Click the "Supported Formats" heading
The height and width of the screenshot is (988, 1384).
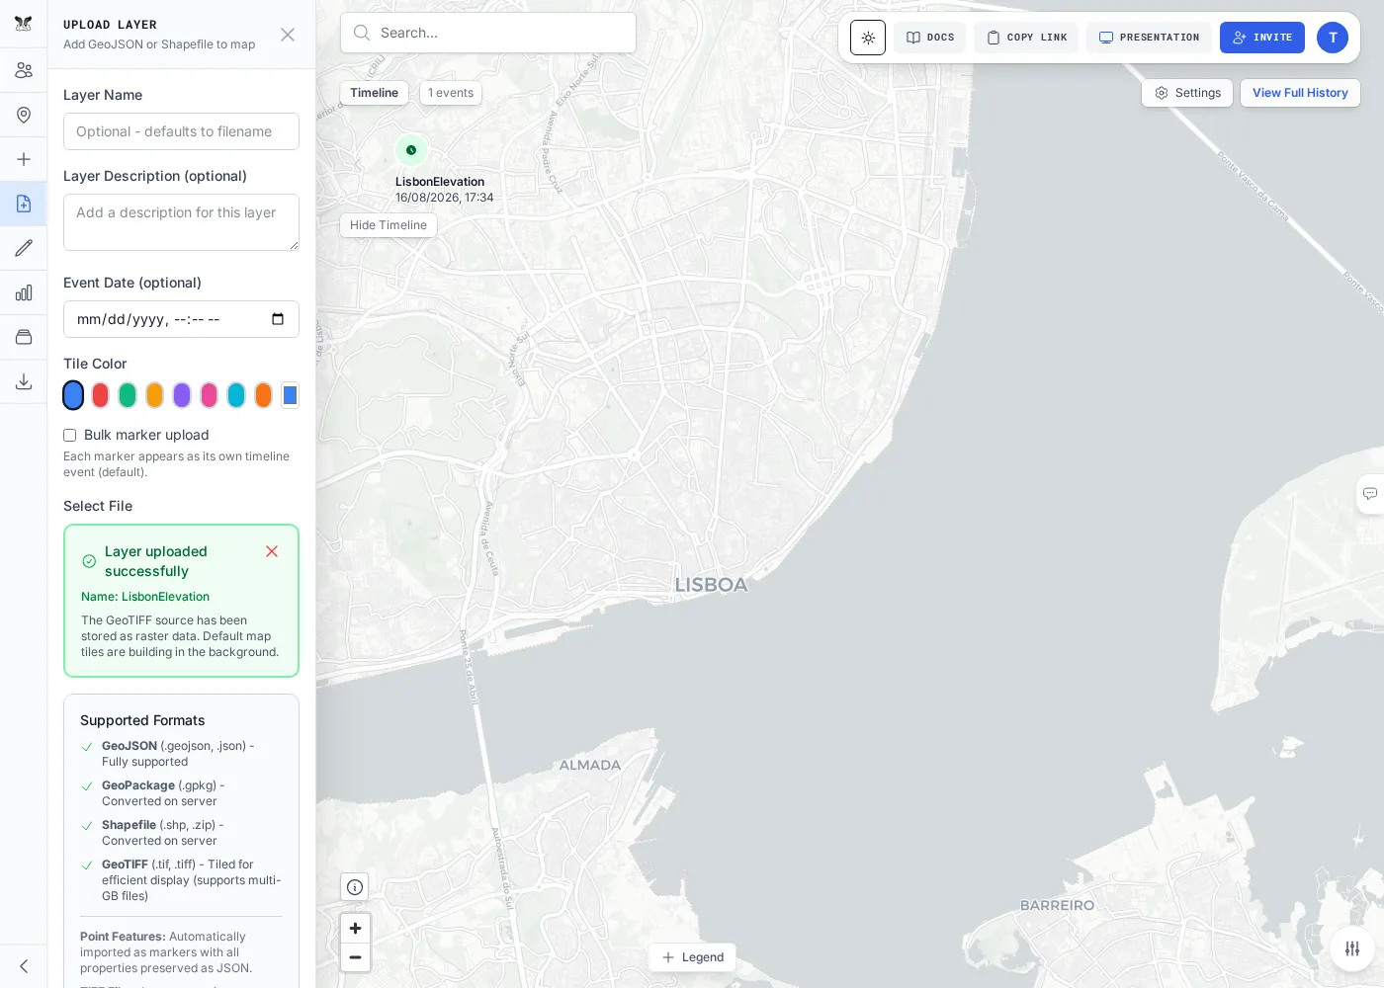pos(142,720)
